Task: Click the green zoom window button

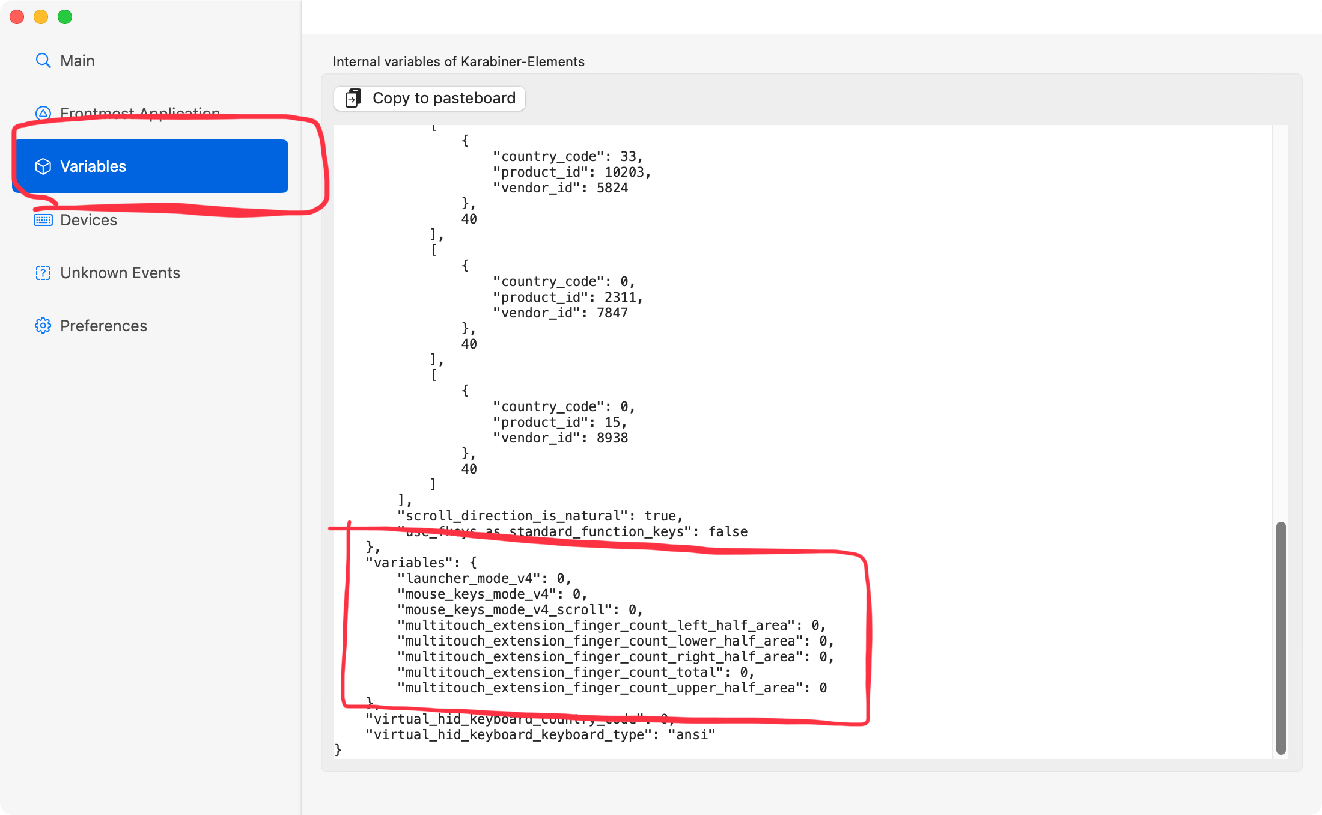Action: (x=65, y=17)
